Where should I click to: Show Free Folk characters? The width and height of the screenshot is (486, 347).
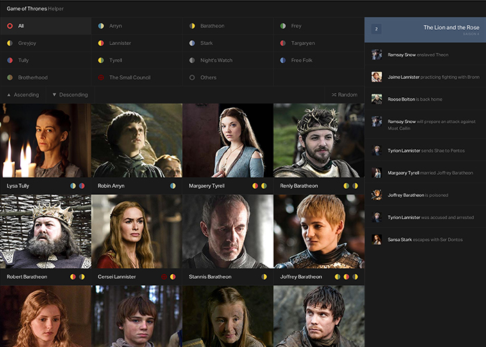pyautogui.click(x=319, y=60)
